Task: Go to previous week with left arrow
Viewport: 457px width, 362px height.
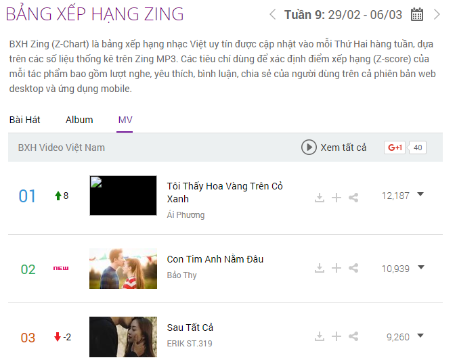Action: tap(273, 14)
